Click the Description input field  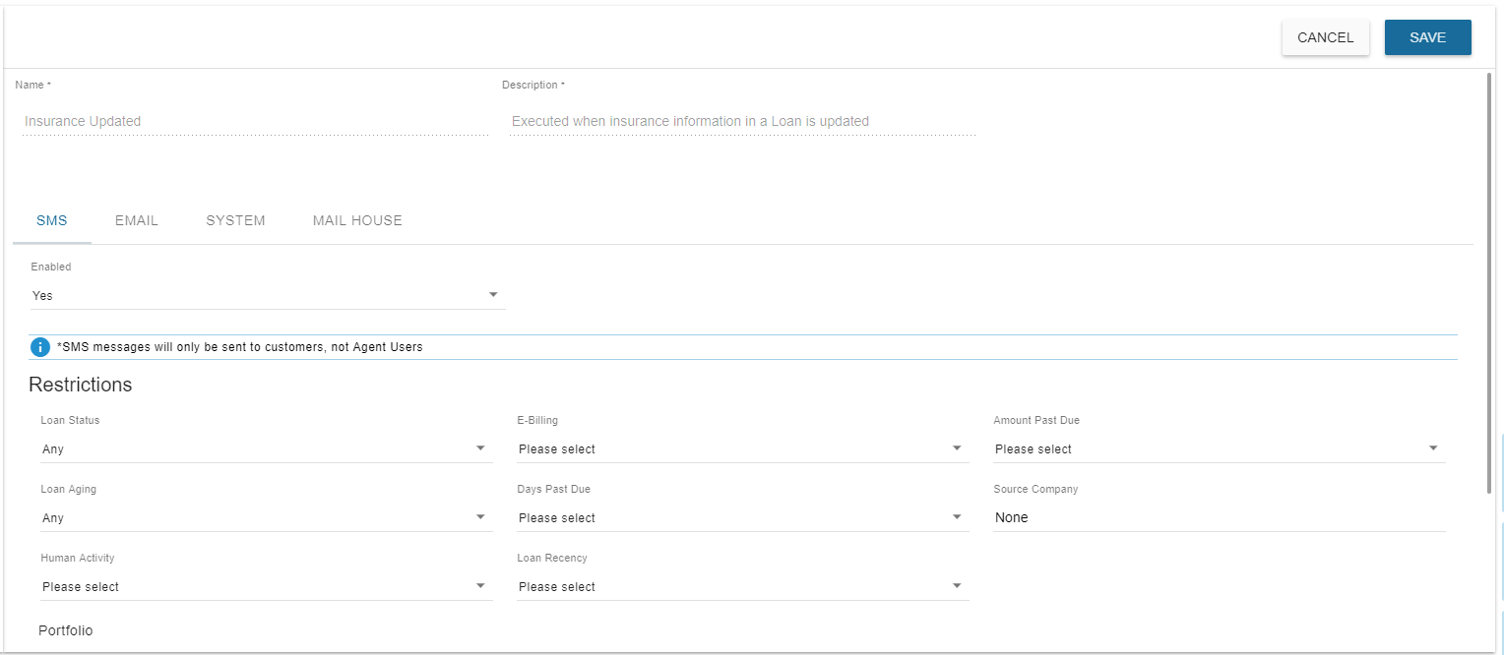pyautogui.click(x=742, y=121)
